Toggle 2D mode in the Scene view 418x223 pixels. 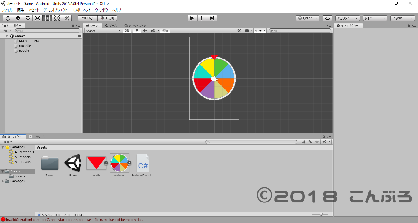click(x=127, y=31)
